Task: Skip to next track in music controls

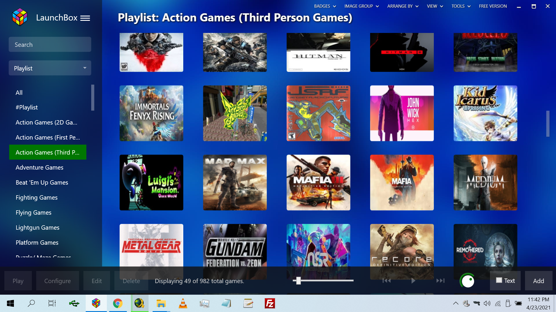Action: click(x=440, y=281)
